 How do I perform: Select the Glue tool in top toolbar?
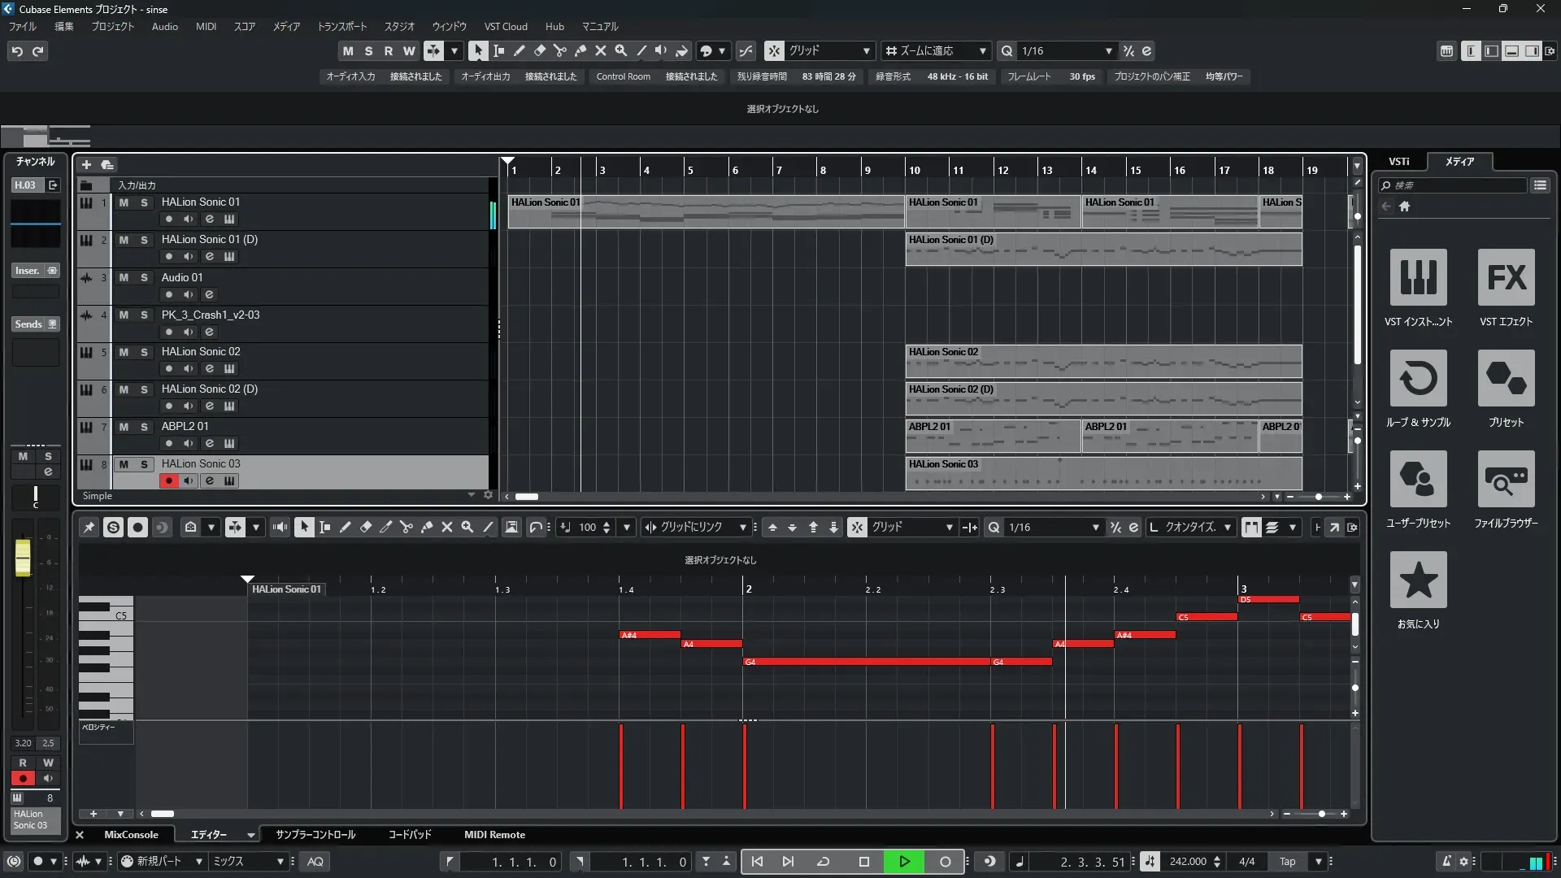(580, 51)
